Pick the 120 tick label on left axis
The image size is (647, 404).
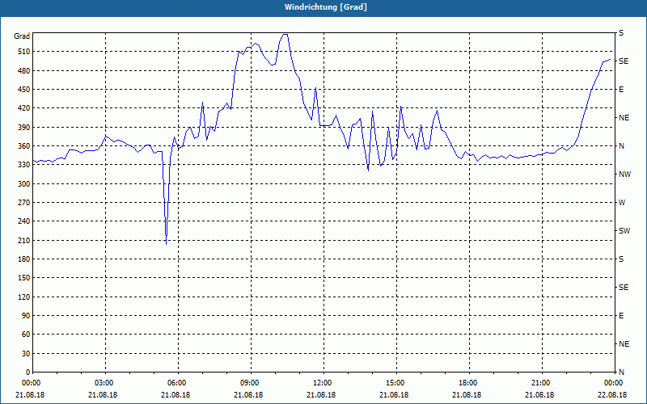(x=24, y=297)
